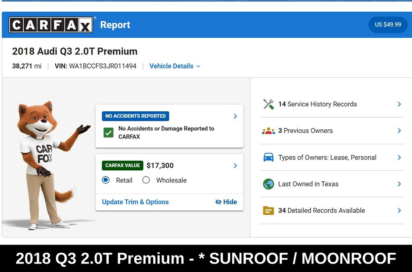Click the Report header label
This screenshot has width=412, height=272.
coord(115,25)
